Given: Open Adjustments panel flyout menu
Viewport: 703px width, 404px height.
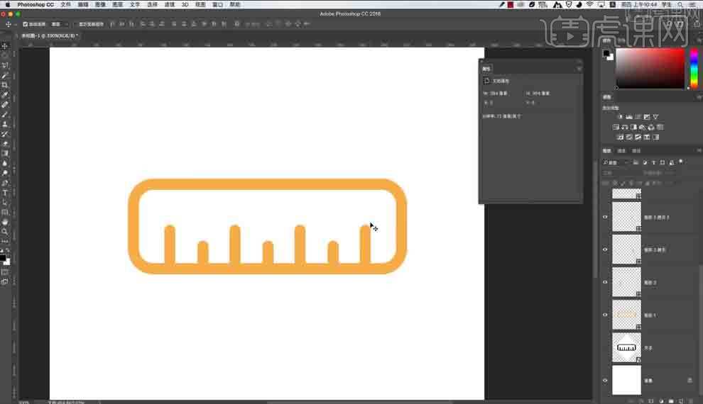Looking at the screenshot, I should (x=699, y=97).
